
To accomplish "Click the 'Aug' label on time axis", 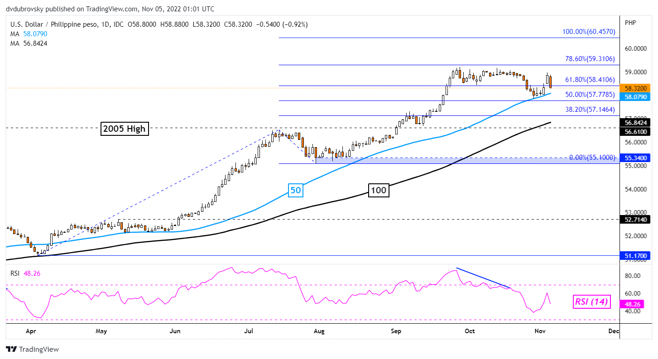I will point(319,331).
